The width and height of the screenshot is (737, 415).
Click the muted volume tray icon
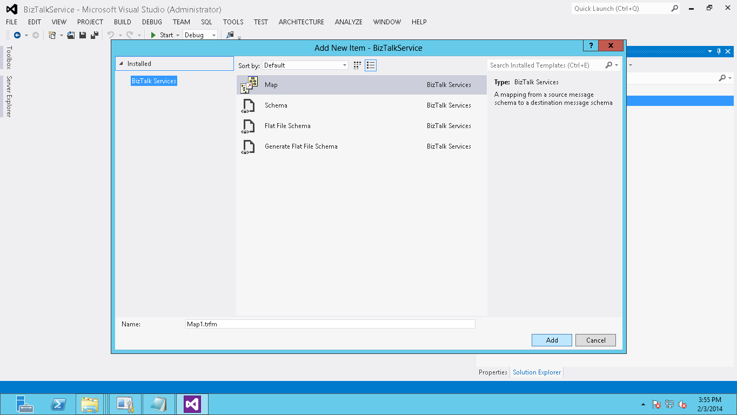tap(682, 404)
